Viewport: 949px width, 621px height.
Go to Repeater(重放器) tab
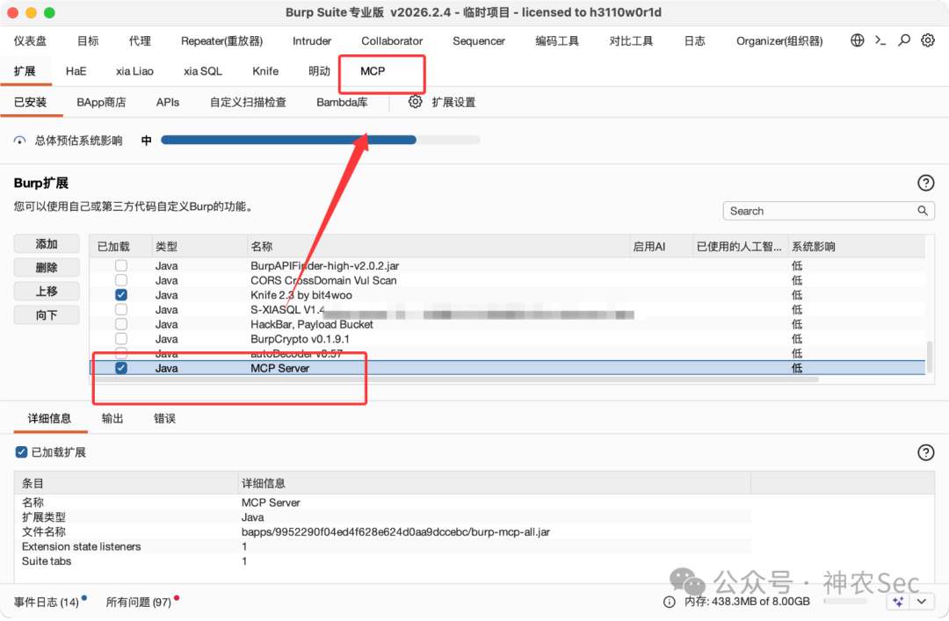pyautogui.click(x=221, y=40)
